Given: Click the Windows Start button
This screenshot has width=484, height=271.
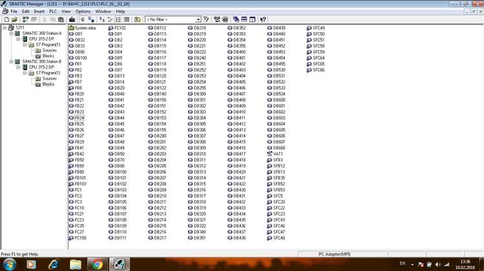Looking at the screenshot, I should point(9,264).
